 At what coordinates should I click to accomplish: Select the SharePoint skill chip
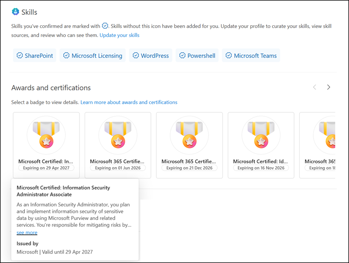34,55
